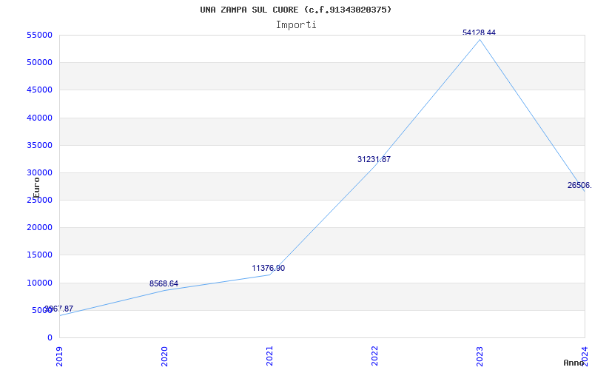Viewport: 592px width, 370px height.
Task: Click the 20000 y-axis value
Action: 39,227
